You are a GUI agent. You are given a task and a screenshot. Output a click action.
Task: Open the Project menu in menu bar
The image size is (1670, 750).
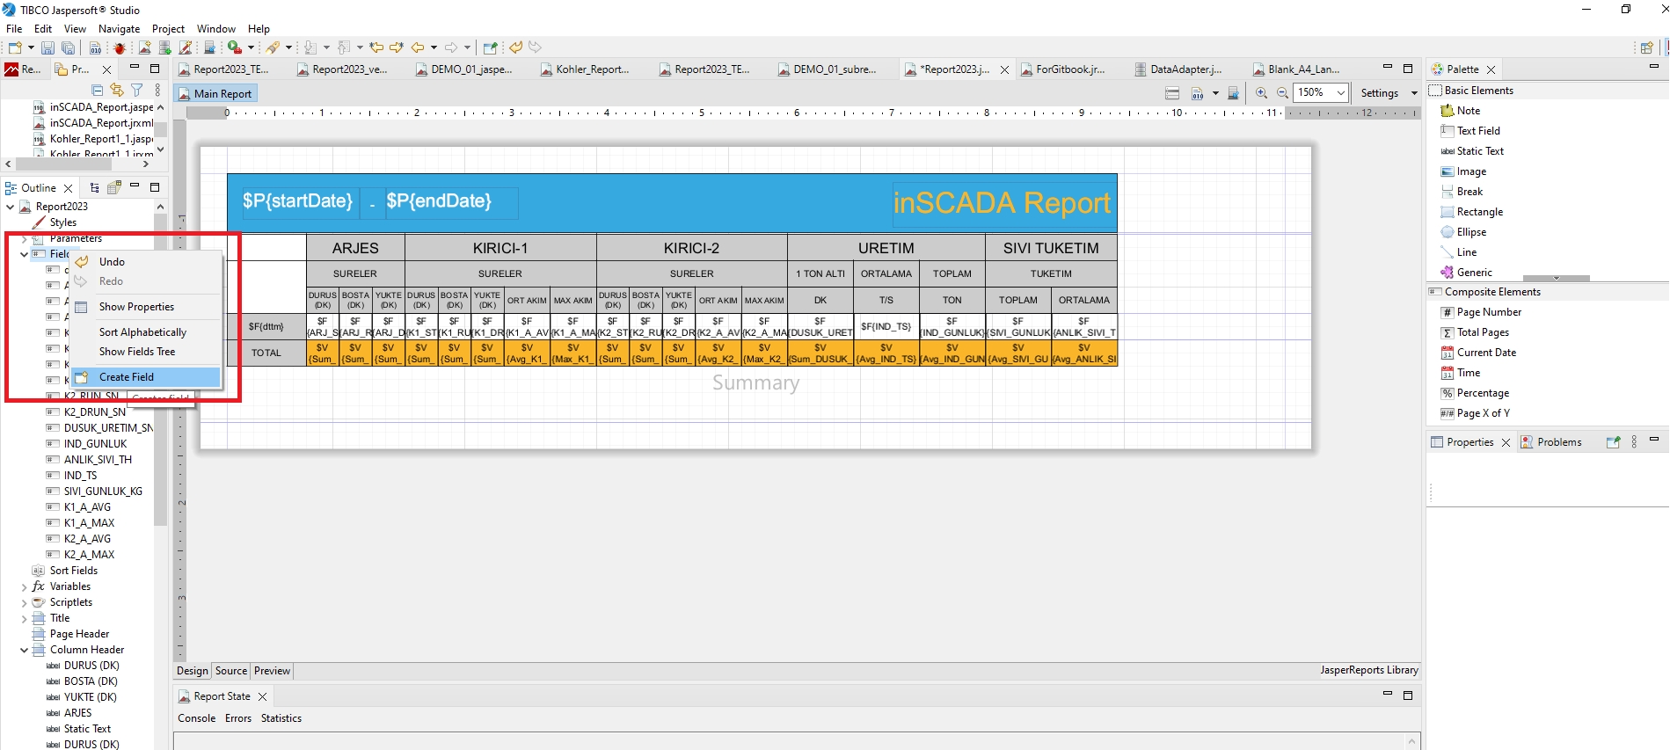(168, 29)
